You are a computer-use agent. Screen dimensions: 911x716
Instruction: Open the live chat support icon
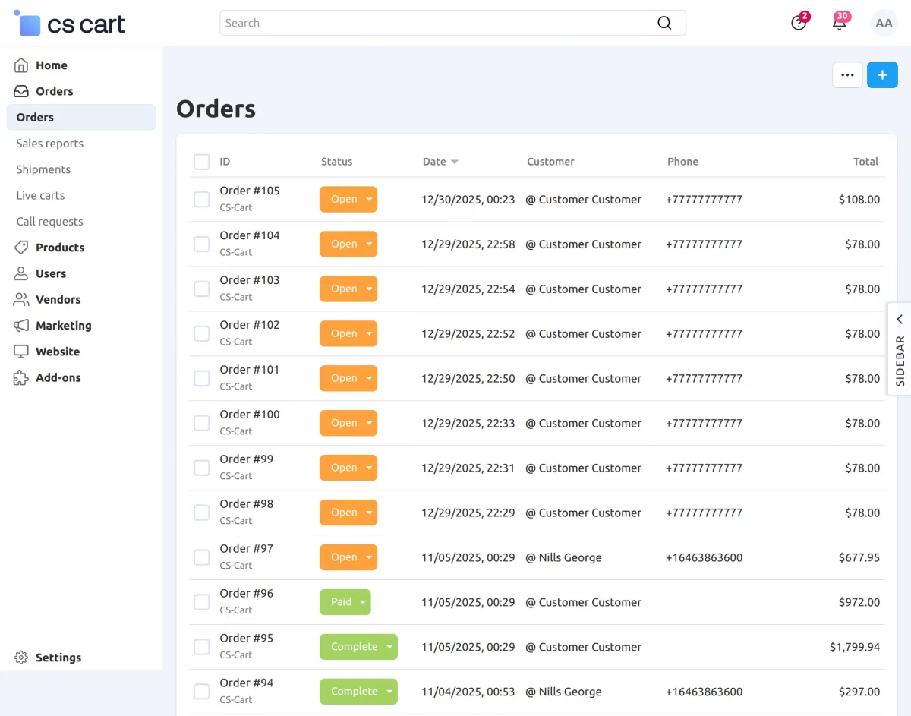(797, 23)
